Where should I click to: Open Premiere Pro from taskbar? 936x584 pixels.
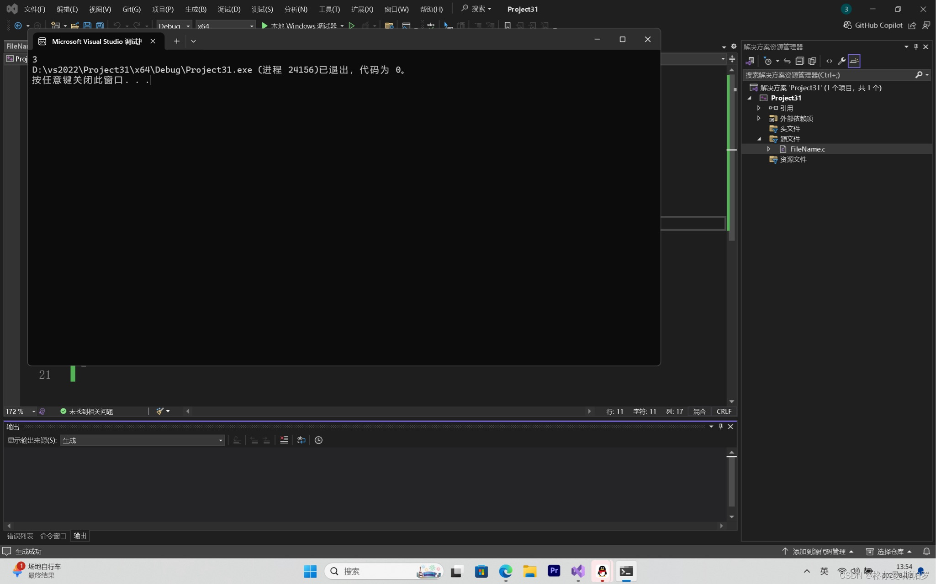[x=554, y=571]
